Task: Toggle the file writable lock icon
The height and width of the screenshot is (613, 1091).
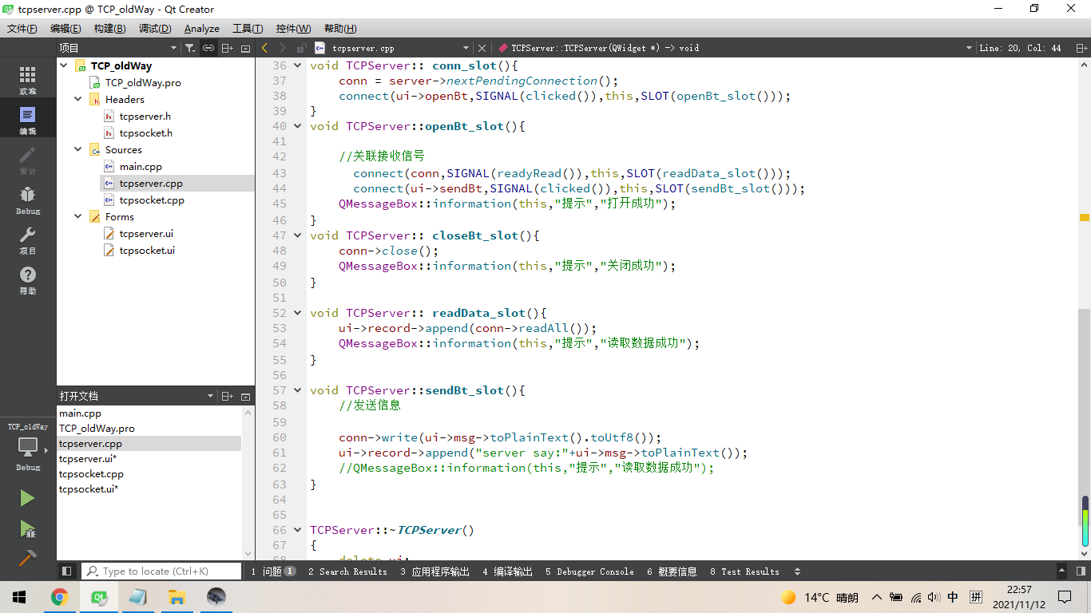Action: (x=301, y=48)
